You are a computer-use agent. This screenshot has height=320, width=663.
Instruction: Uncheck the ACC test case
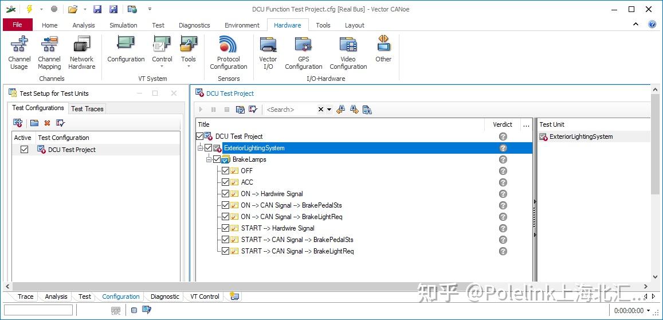(225, 182)
